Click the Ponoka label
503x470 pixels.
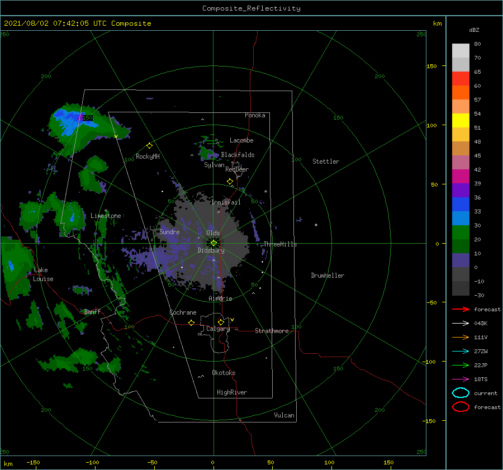pyautogui.click(x=255, y=115)
